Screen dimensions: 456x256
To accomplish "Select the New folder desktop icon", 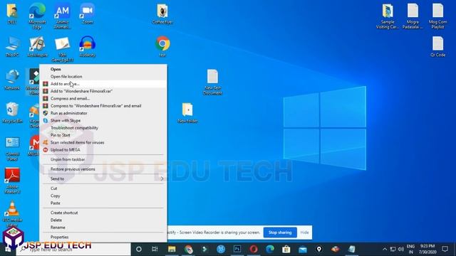I will coord(187,113).
